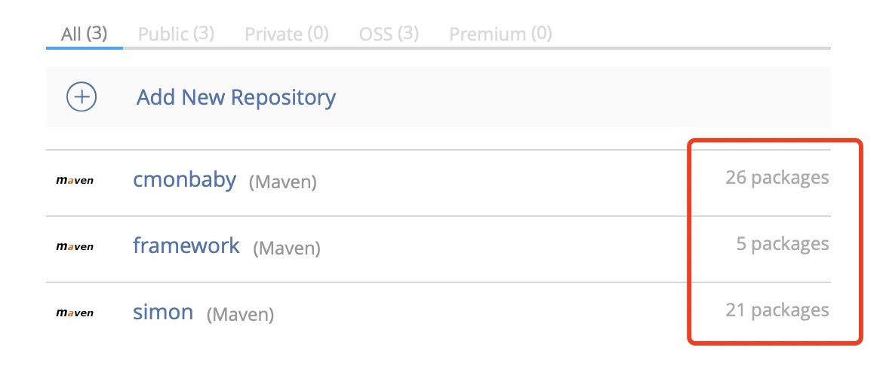Image resolution: width=883 pixels, height=366 pixels.
Task: Show the Premium (0) tab
Action: pos(500,34)
